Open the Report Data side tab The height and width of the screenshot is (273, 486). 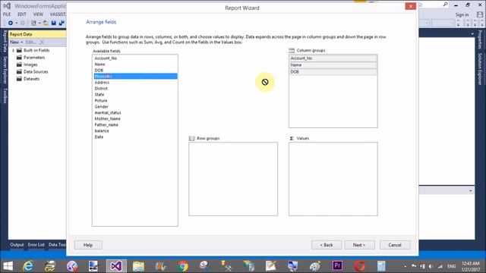coord(5,41)
